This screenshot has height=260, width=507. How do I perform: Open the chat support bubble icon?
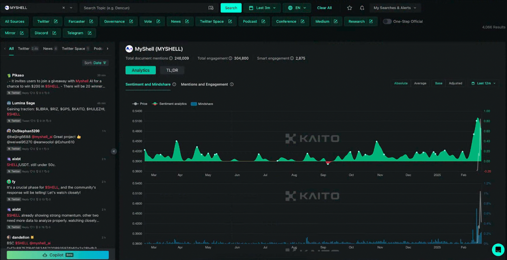tap(498, 250)
